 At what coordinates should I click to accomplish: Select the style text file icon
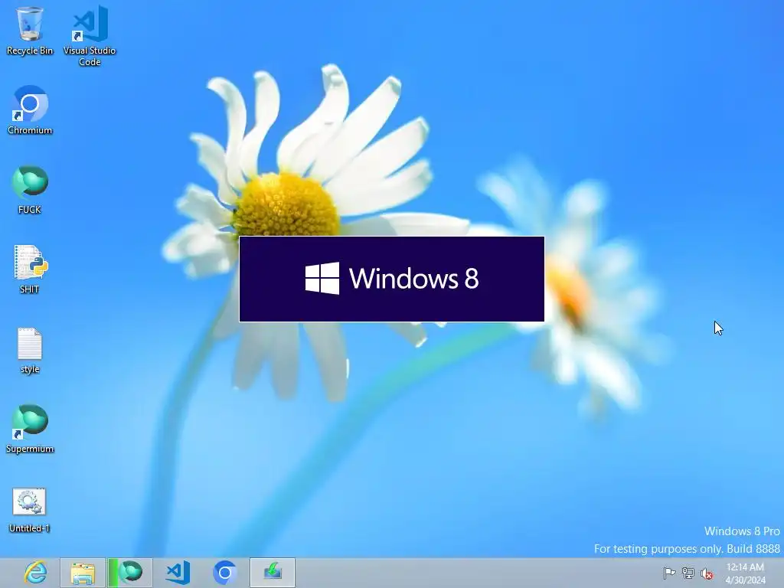(30, 350)
